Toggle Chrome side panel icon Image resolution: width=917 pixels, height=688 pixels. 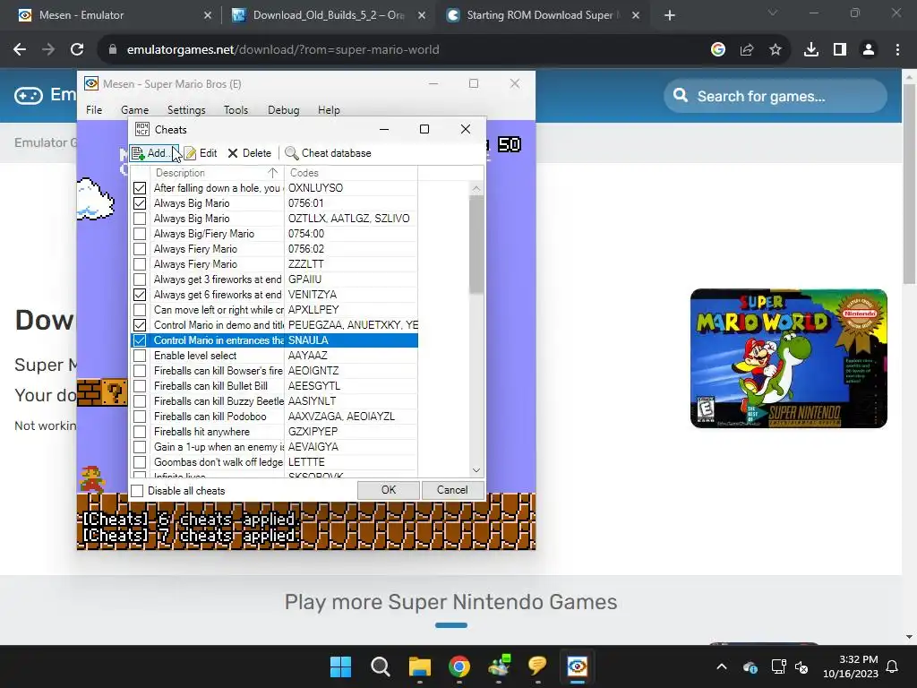[x=840, y=50]
